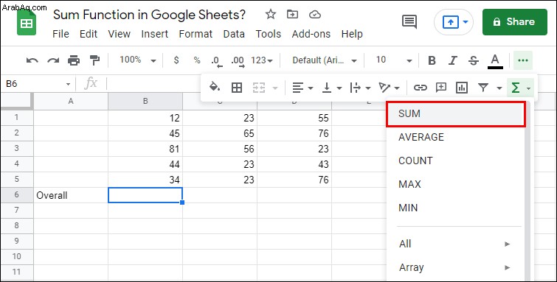The width and height of the screenshot is (557, 282).
Task: Increase decimal places icon
Action: pyautogui.click(x=238, y=61)
